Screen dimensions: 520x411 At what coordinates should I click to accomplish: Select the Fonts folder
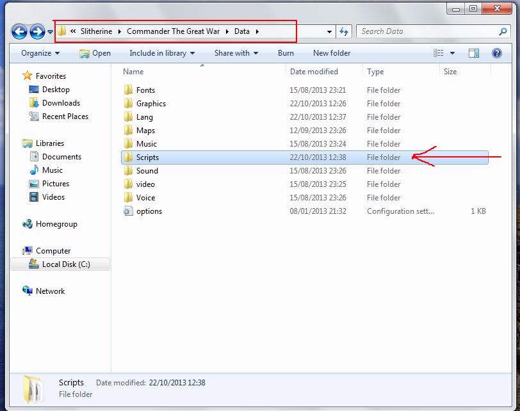coord(145,90)
